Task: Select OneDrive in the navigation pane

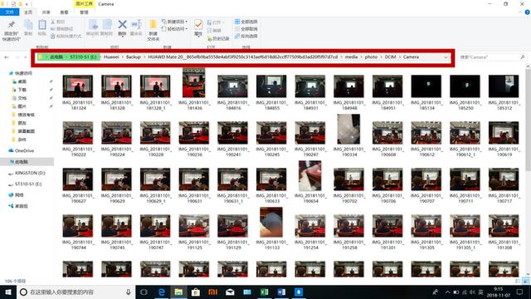Action: 24,150
